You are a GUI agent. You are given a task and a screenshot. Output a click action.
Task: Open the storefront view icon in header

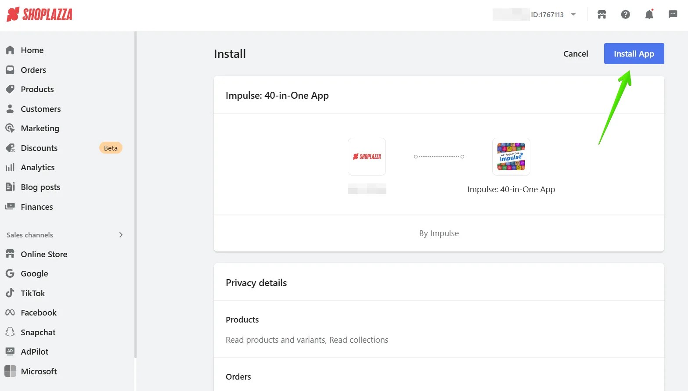pyautogui.click(x=602, y=14)
